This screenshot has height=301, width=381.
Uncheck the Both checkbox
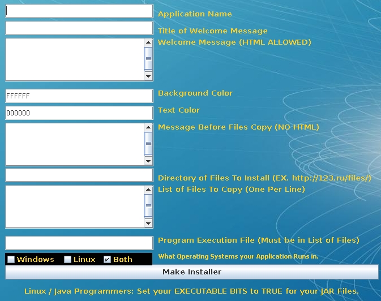point(108,260)
